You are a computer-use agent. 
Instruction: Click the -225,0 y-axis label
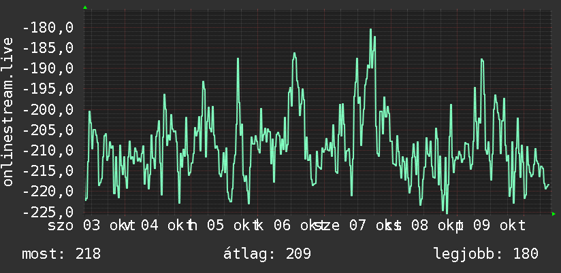(48, 212)
